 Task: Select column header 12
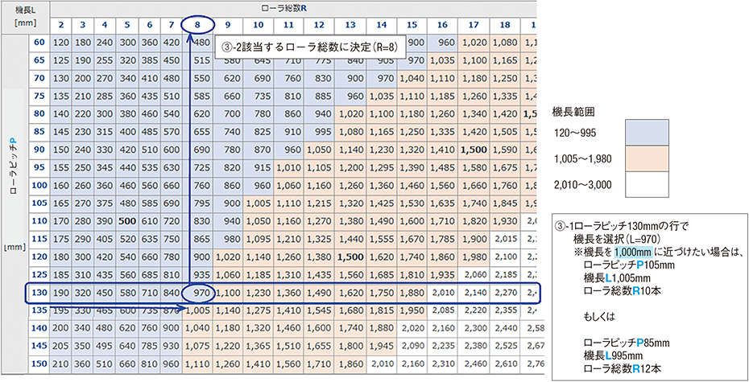tap(318, 25)
